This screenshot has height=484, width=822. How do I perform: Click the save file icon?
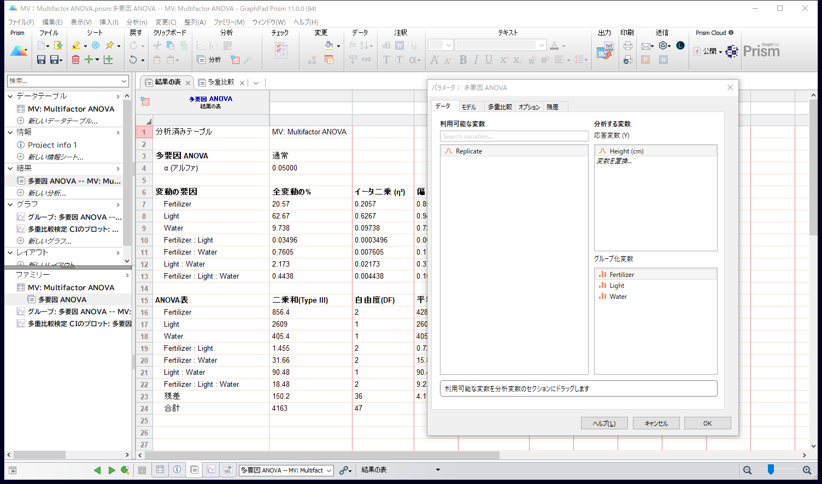(41, 60)
